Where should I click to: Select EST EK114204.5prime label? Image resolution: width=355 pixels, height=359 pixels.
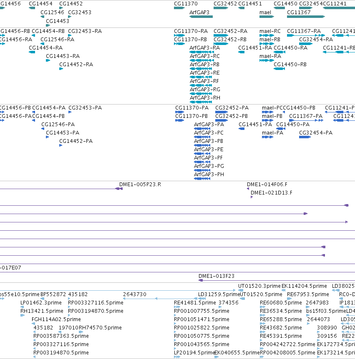click(304, 286)
